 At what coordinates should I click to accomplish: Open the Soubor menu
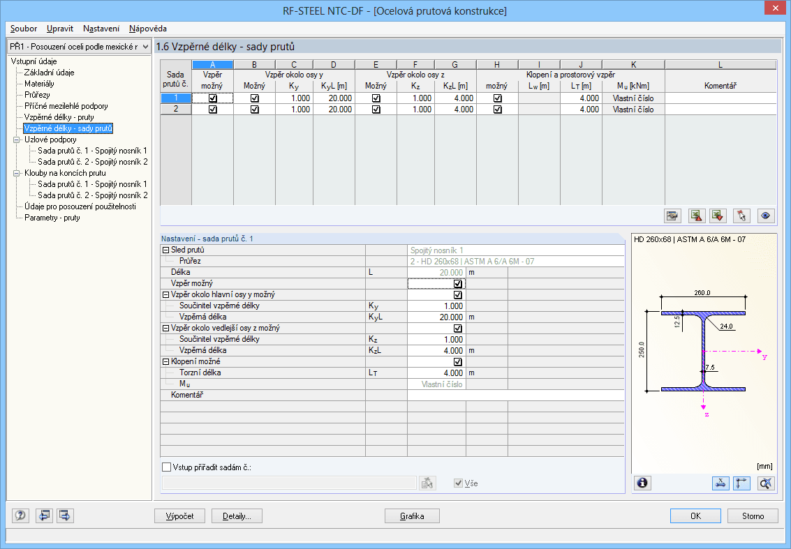[24, 29]
